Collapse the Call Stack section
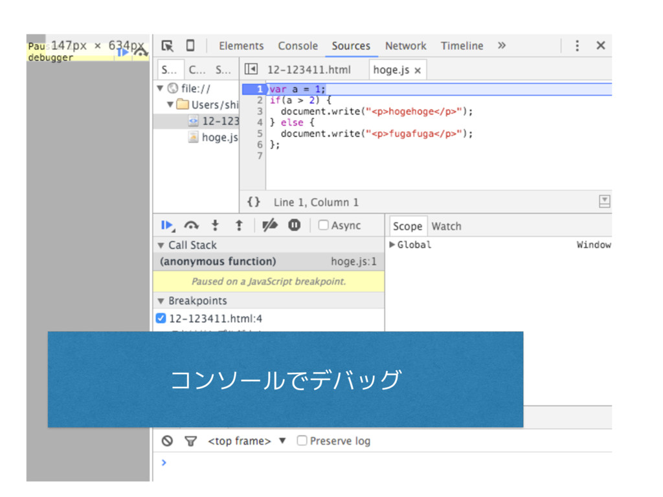 click(161, 245)
